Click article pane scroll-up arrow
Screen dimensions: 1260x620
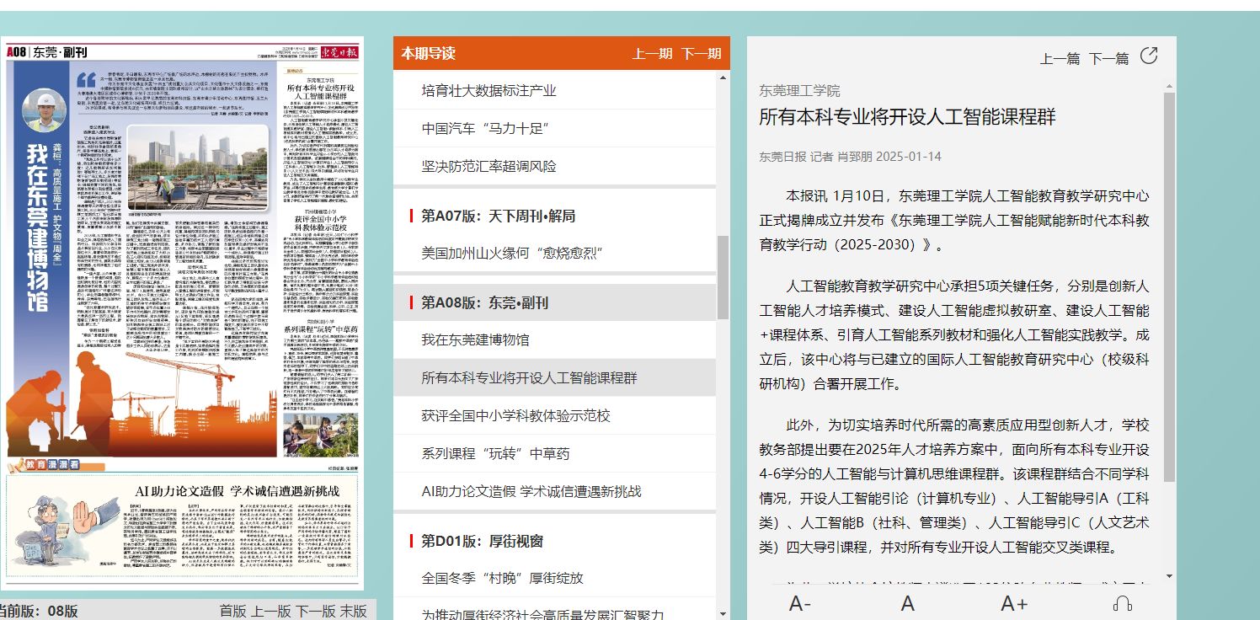(x=1169, y=85)
